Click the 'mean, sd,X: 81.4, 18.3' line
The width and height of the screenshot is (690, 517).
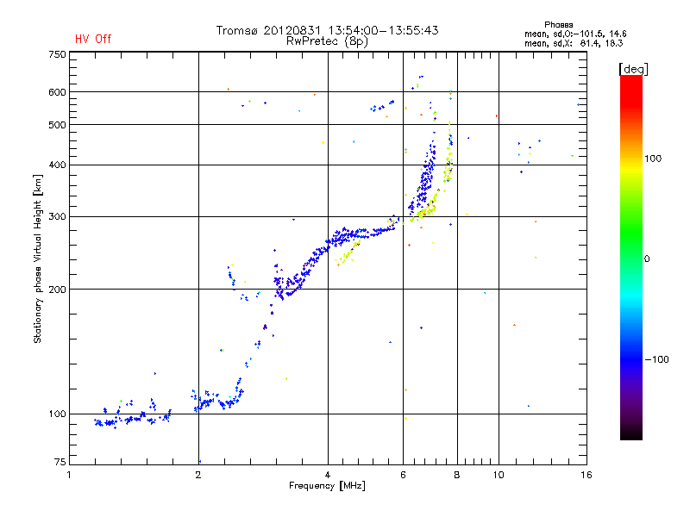click(x=574, y=43)
